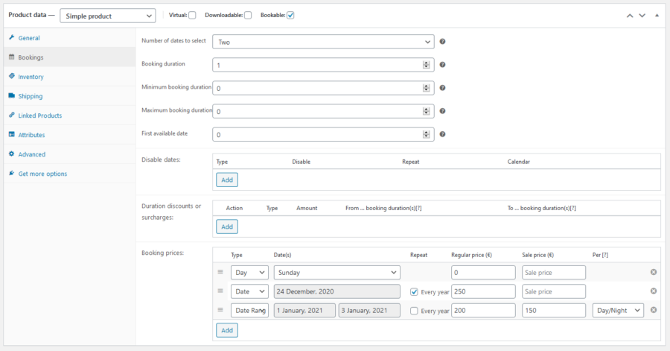This screenshot has width=670, height=351.
Task: Remove the Date Range booking price row
Action: 654,310
